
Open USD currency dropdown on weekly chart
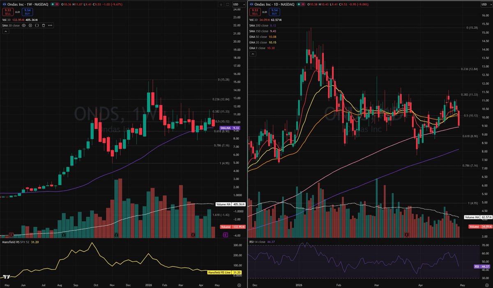[x=239, y=5]
